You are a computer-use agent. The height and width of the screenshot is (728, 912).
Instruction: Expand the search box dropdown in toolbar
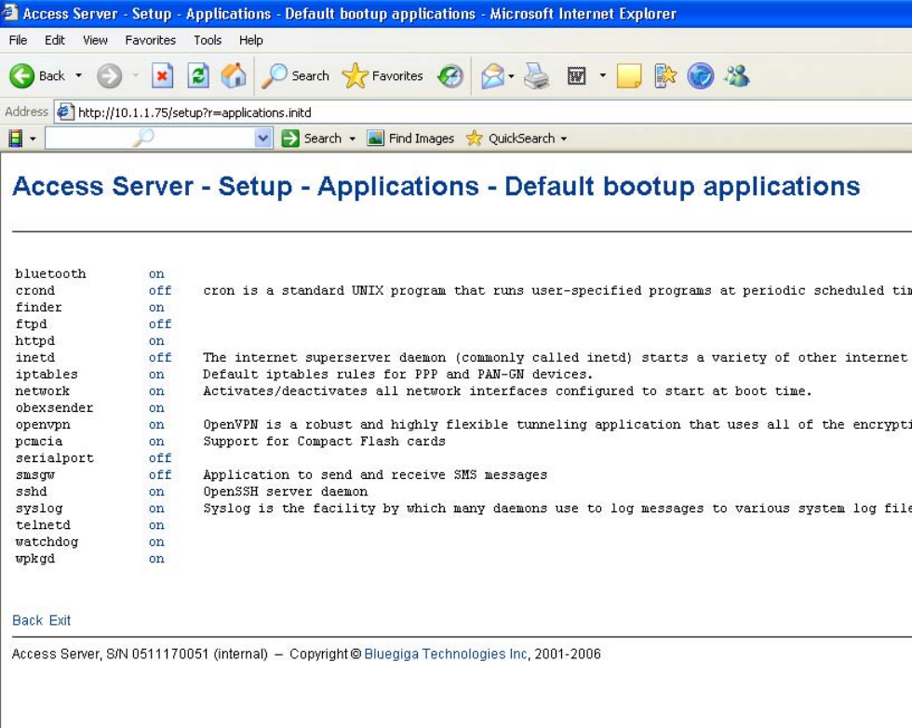click(263, 139)
